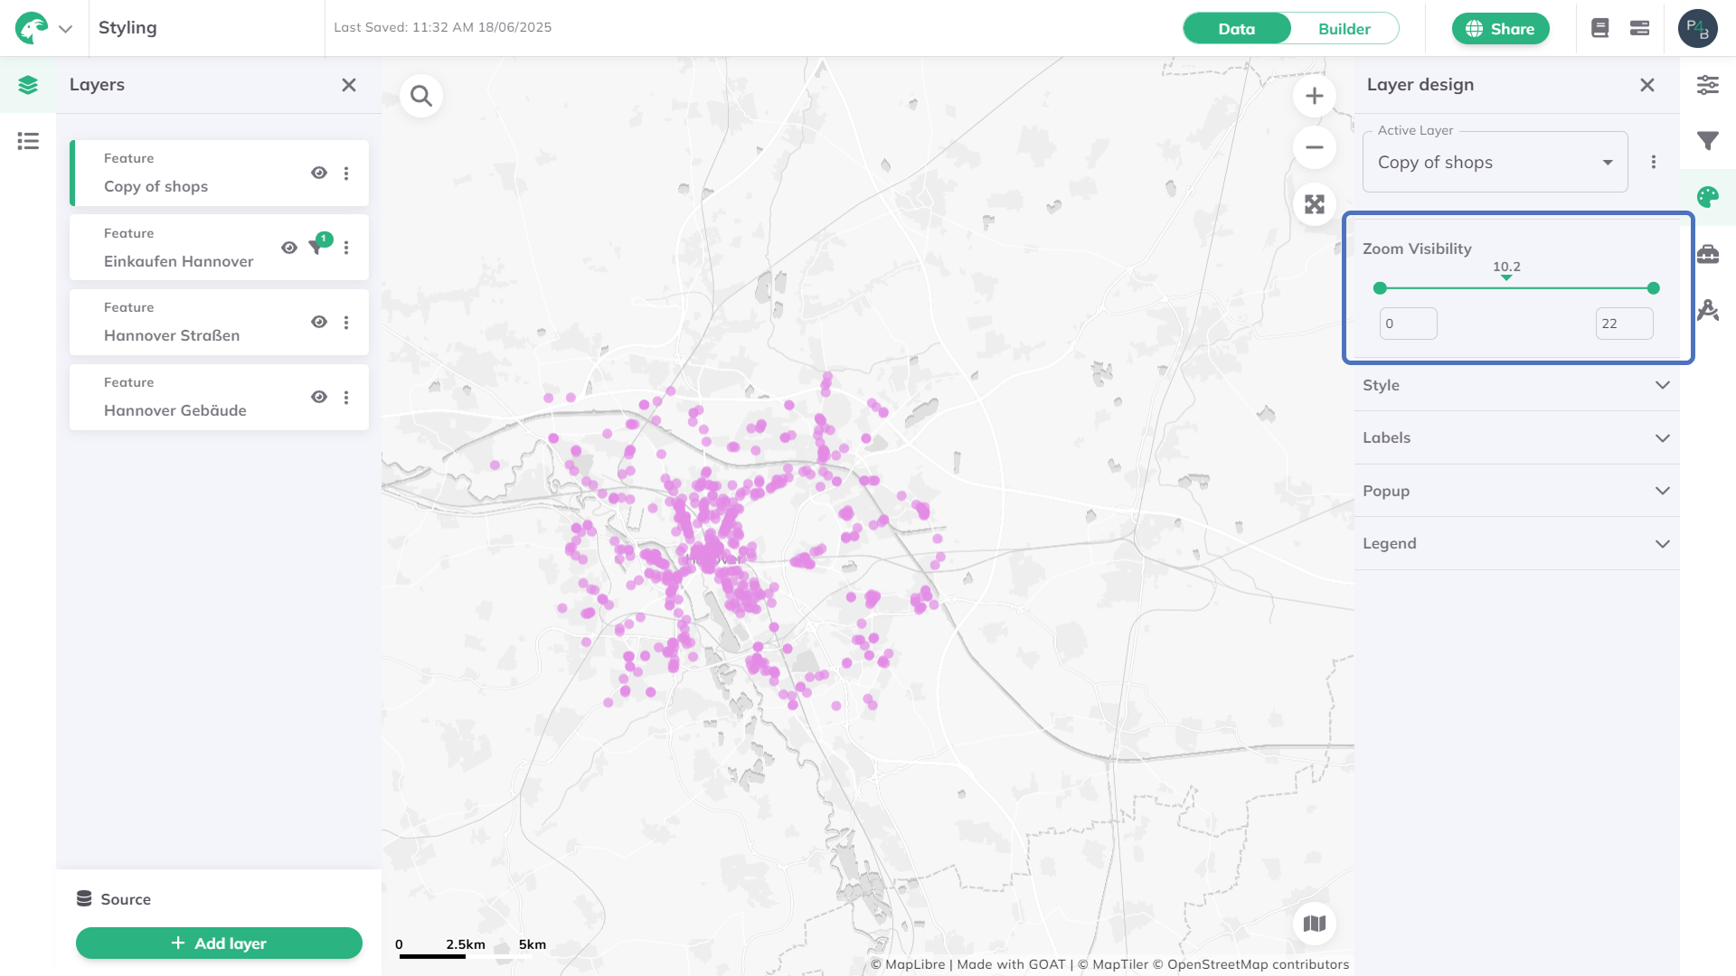This screenshot has width=1736, height=976.
Task: Open the toolbox in right sidebar
Action: pos(1707,254)
